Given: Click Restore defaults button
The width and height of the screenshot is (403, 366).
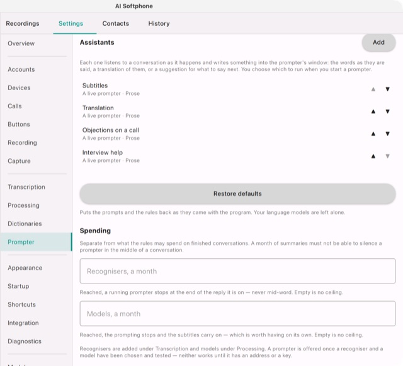Looking at the screenshot, I should pyautogui.click(x=237, y=193).
